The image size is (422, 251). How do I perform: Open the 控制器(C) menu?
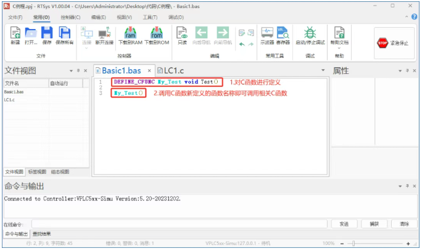coord(70,17)
